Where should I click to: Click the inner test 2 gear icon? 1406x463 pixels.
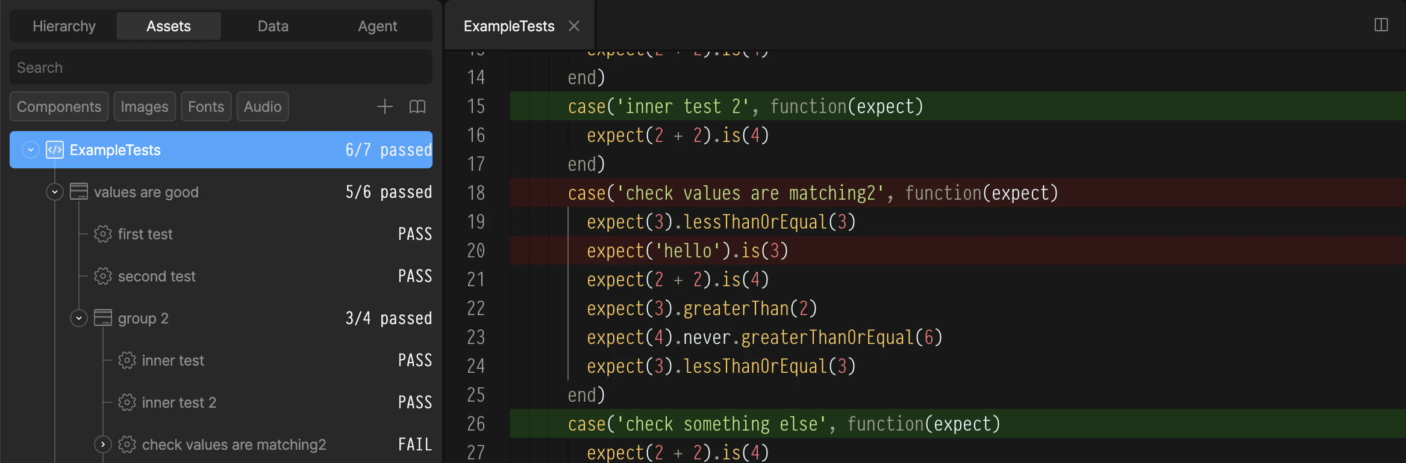127,402
